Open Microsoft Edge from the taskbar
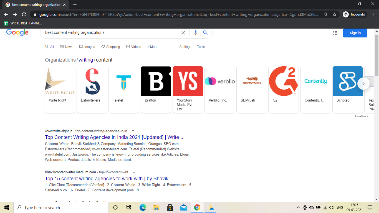 click(x=143, y=207)
